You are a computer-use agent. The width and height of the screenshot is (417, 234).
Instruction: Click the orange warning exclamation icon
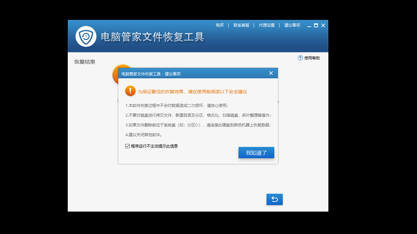[130, 91]
